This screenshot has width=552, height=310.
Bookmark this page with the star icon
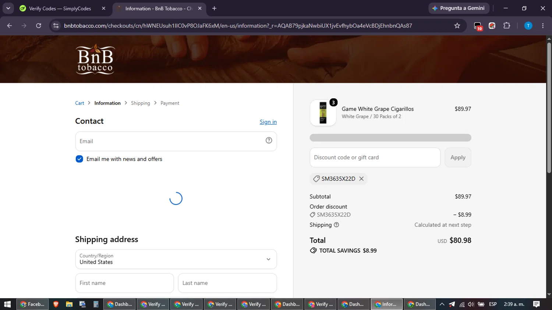[457, 26]
